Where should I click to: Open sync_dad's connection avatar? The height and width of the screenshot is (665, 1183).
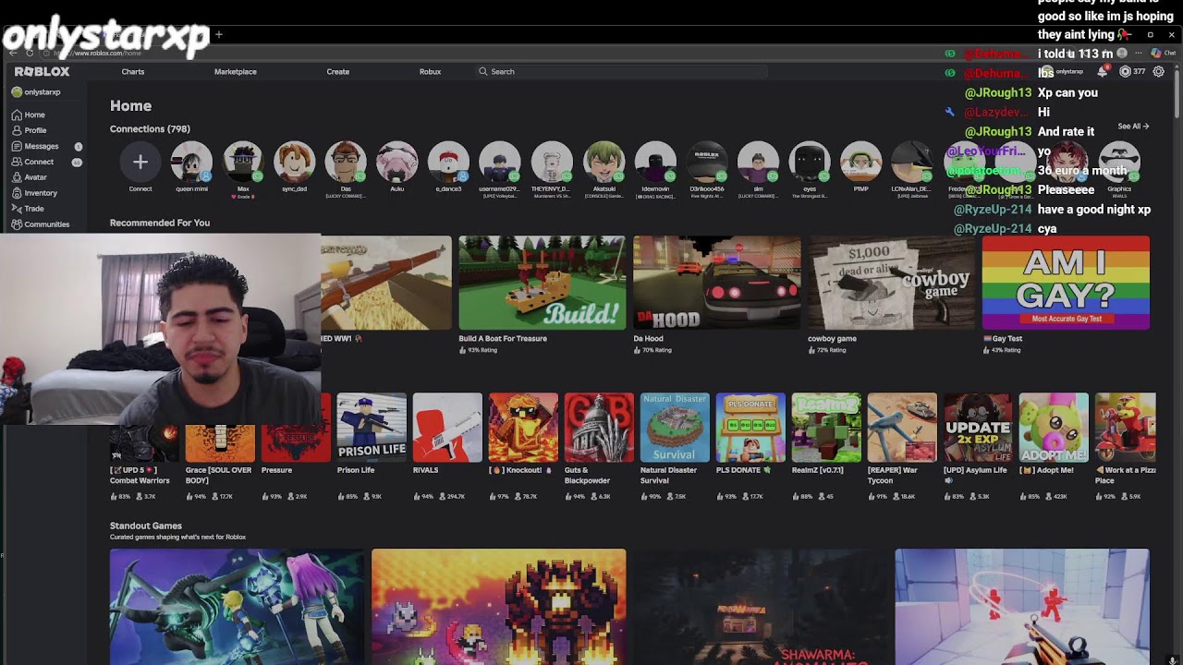pos(295,163)
